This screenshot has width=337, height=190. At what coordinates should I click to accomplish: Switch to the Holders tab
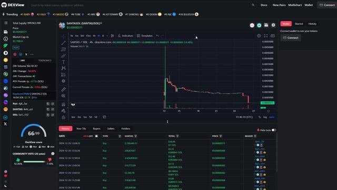pyautogui.click(x=126, y=129)
